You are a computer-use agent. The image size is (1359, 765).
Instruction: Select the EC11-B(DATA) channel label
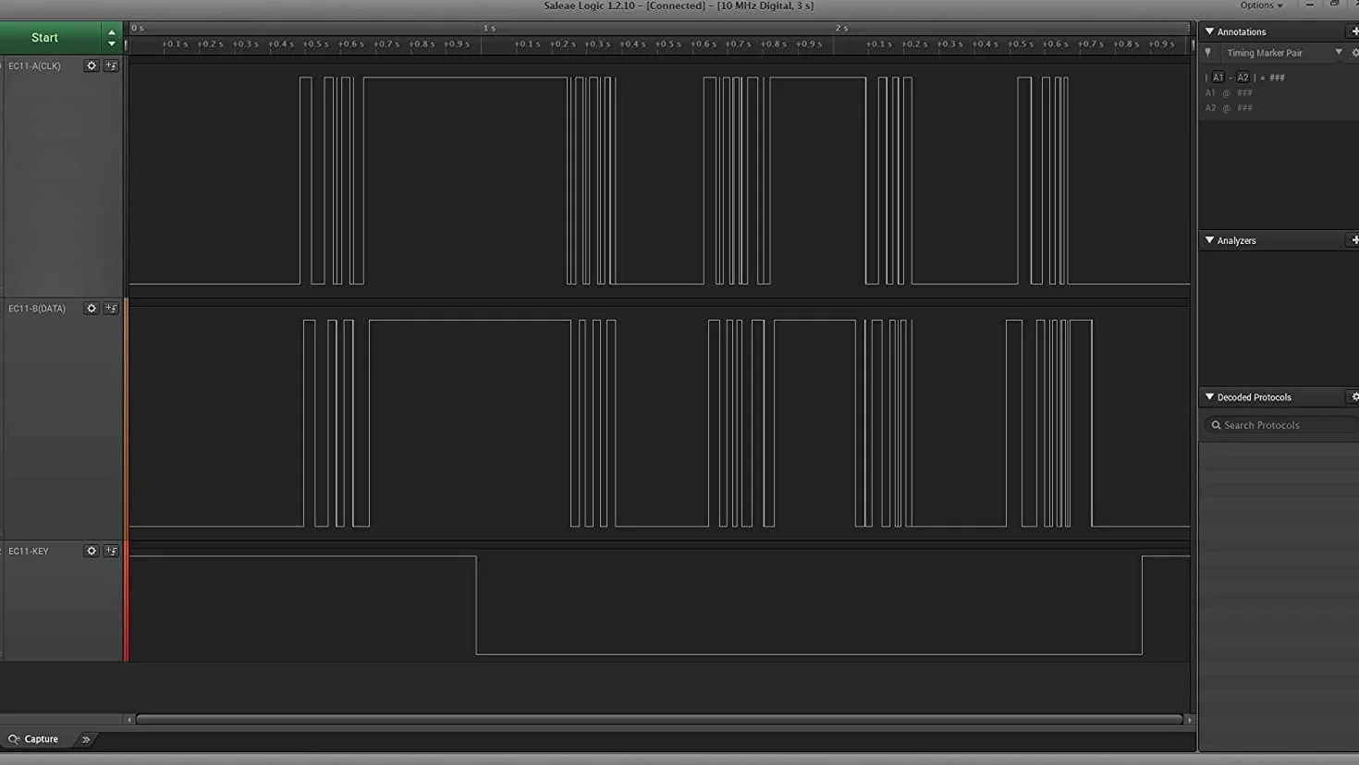coord(37,309)
